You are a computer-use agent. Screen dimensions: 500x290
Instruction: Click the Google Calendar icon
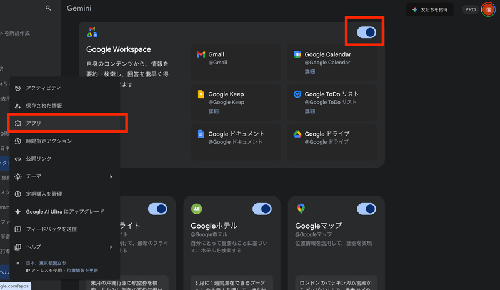click(297, 54)
